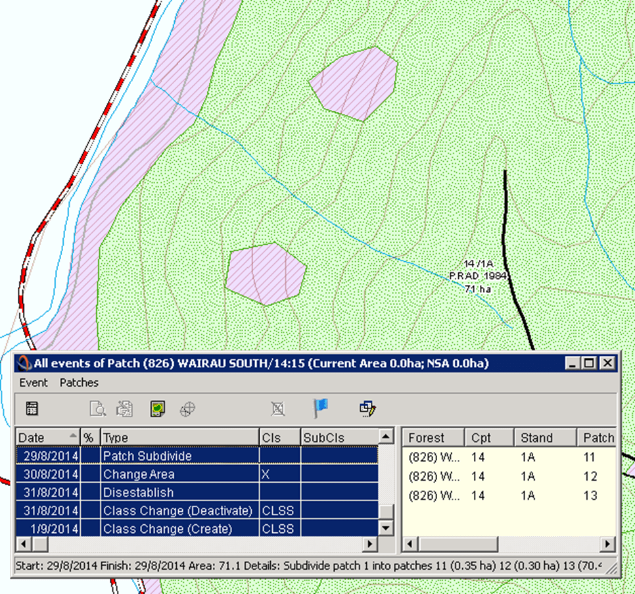Click up arrow of events list scrollbar

pos(386,436)
